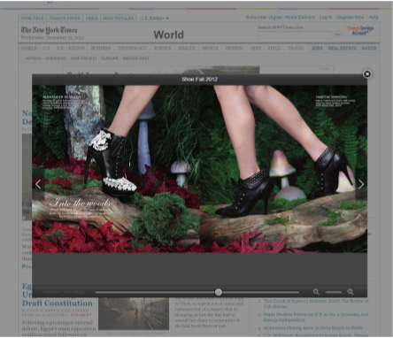Select the N.Y. / REGION section tab
The image size is (393, 338).
pyautogui.click(x=71, y=48)
